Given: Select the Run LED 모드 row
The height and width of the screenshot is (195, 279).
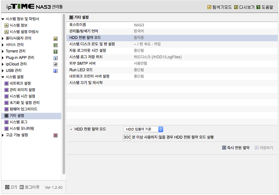Looking at the screenshot, I should coord(172,70).
